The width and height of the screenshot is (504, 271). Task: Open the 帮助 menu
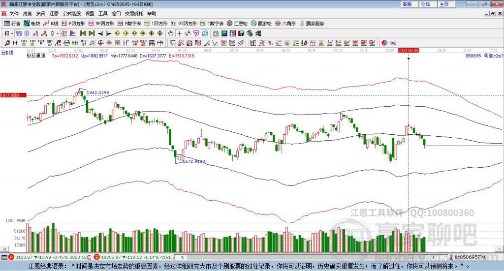point(152,13)
